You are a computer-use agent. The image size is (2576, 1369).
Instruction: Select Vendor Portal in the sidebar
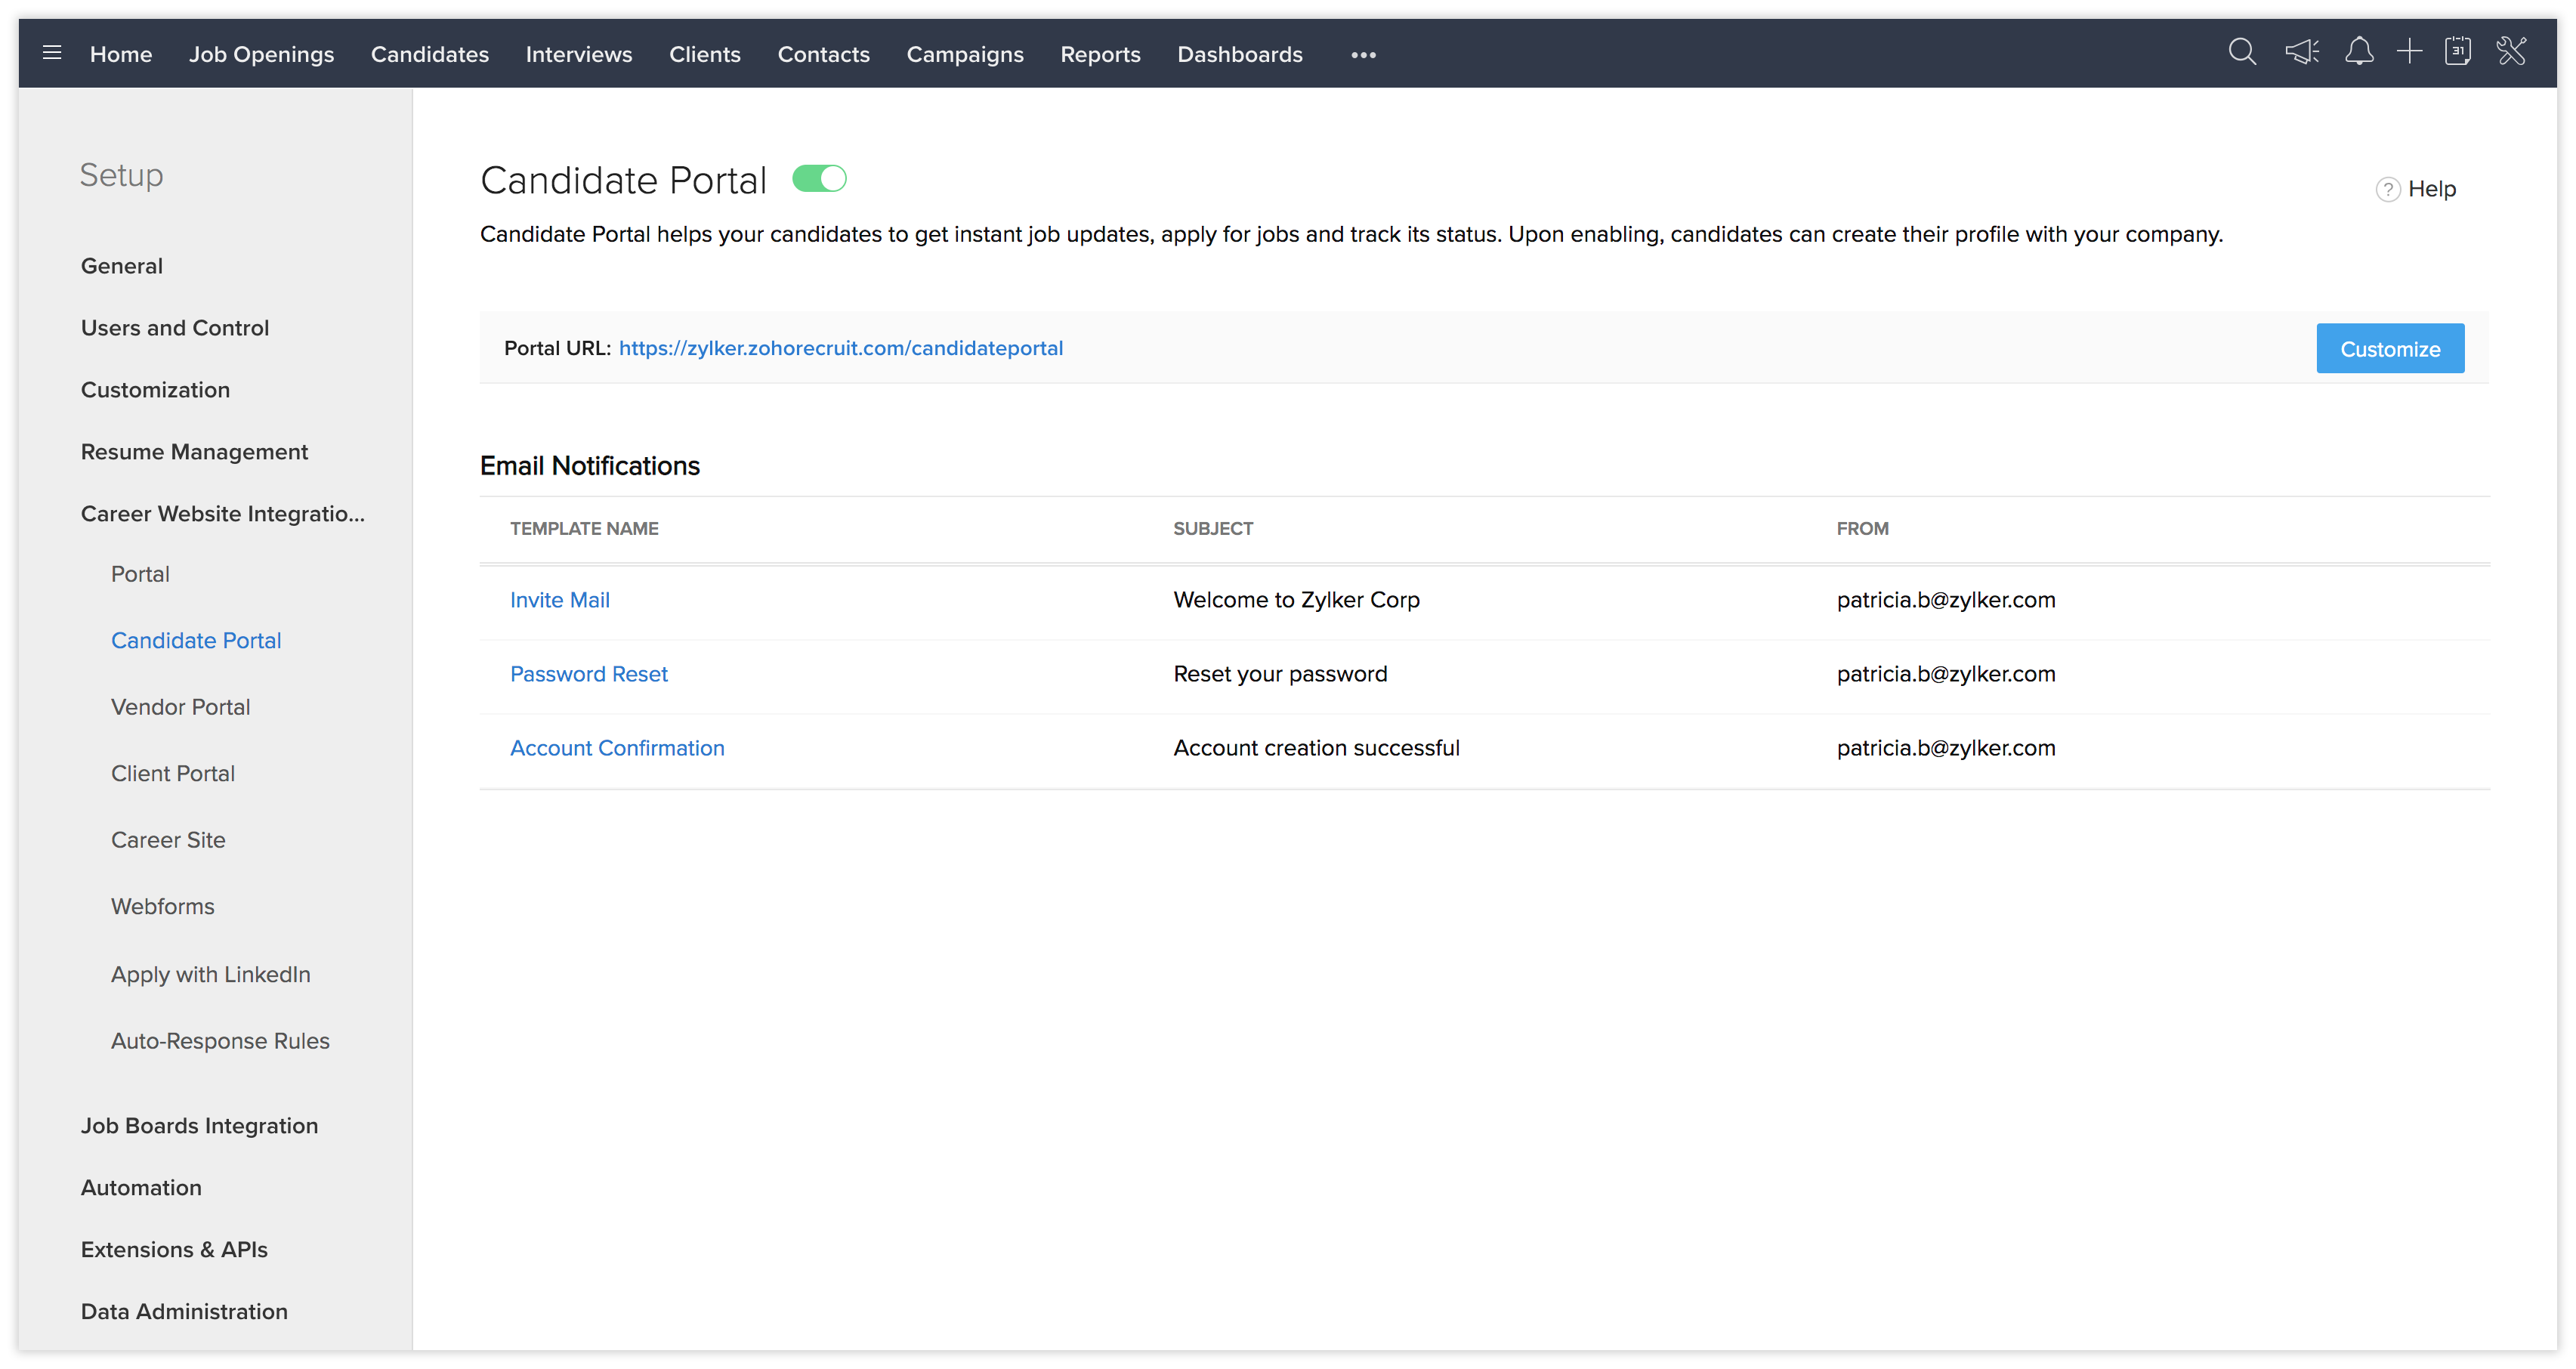coord(180,707)
